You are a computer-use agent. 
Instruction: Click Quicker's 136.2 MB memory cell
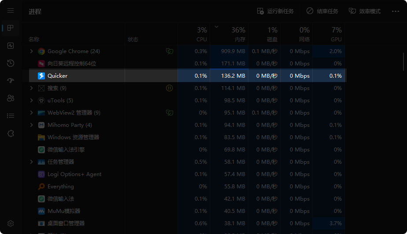[229, 76]
